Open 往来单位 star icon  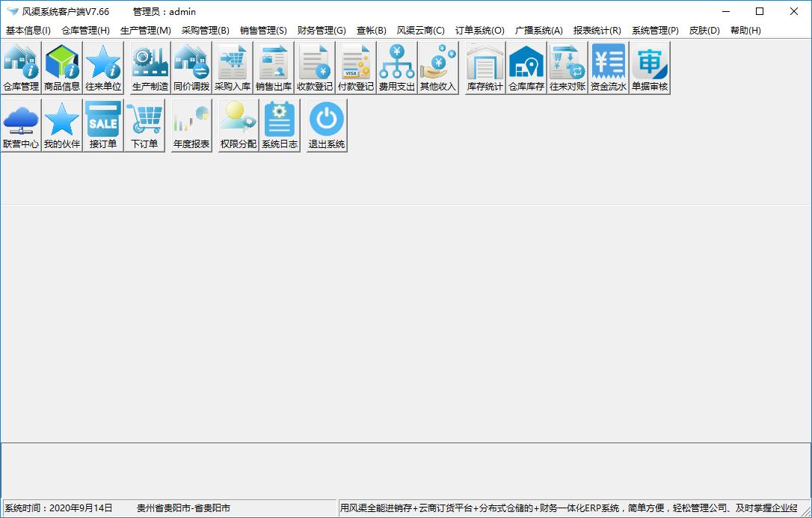coord(103,68)
